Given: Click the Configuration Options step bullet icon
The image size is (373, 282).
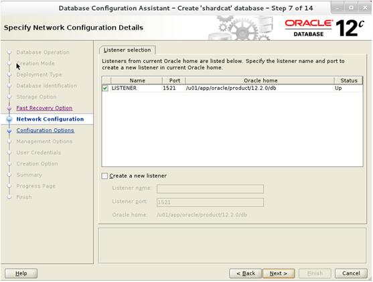Looking at the screenshot, I should pyautogui.click(x=9, y=131).
